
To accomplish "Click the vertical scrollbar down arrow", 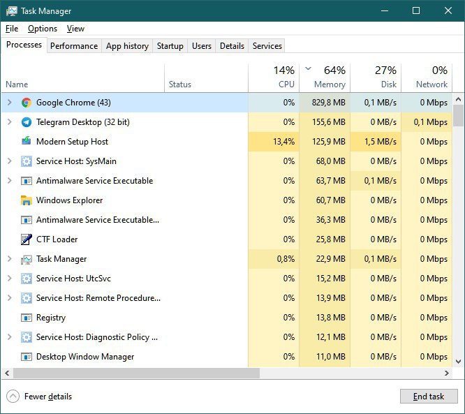I will pyautogui.click(x=459, y=362).
